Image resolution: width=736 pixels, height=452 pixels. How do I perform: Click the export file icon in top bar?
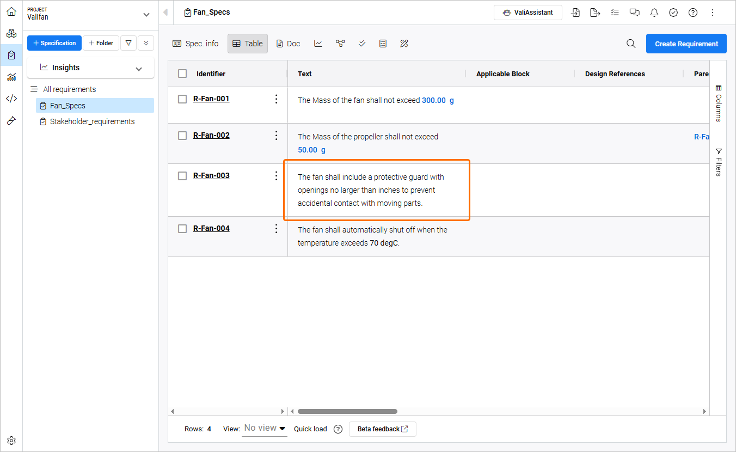click(595, 13)
